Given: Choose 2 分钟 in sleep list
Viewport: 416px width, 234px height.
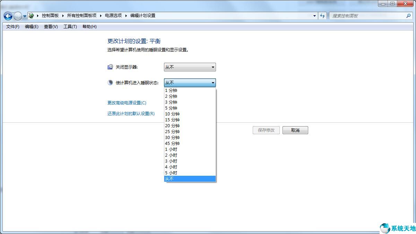Looking at the screenshot, I should [190, 96].
